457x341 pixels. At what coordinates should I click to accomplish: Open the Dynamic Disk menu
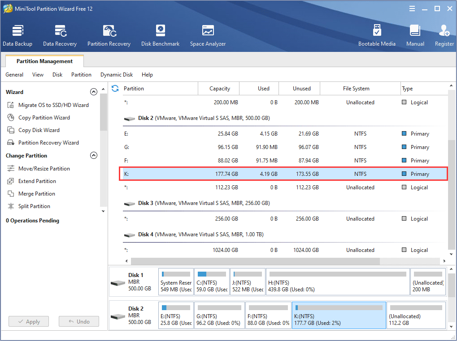tap(116, 75)
